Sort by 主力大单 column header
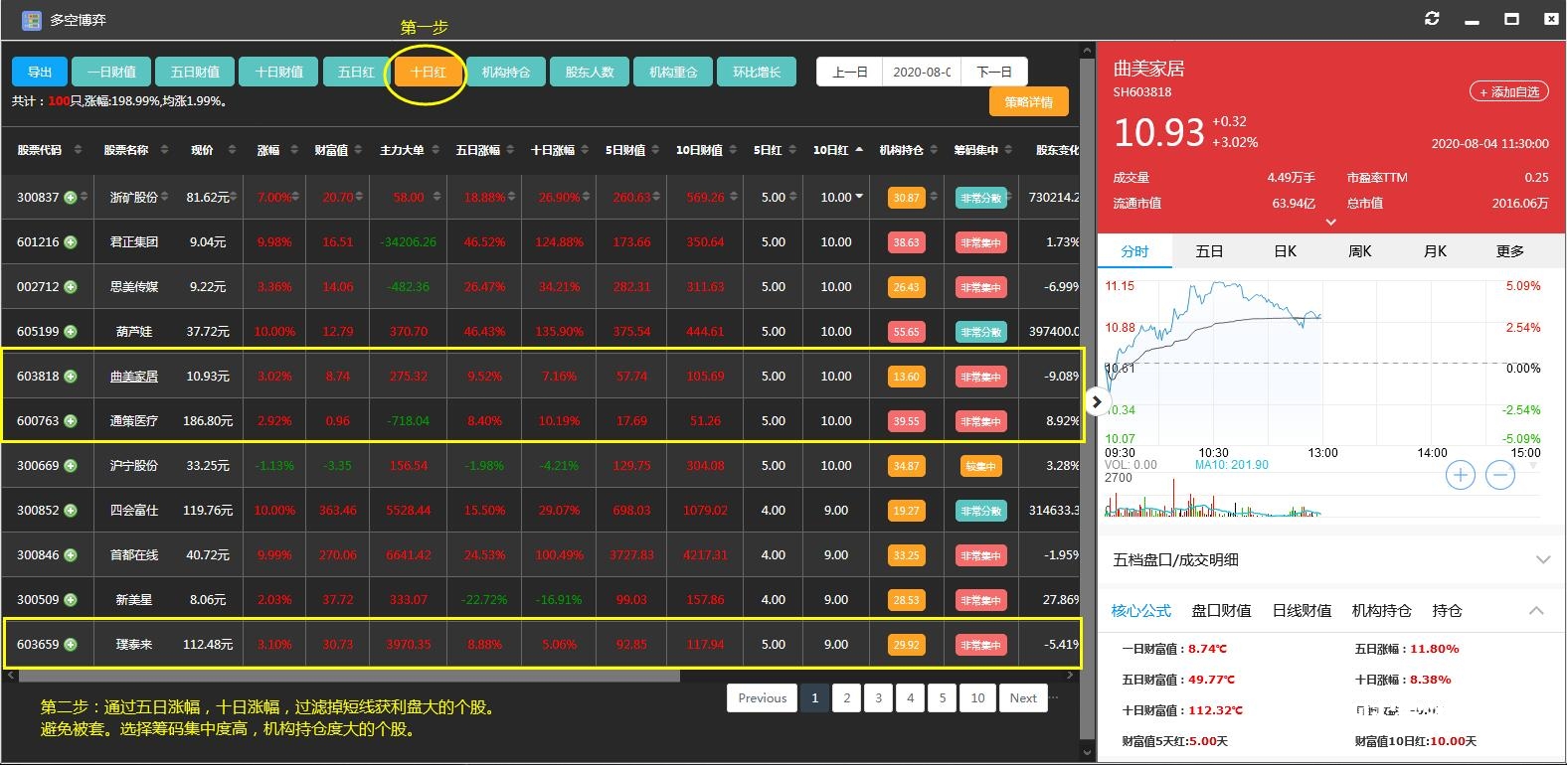1567x765 pixels. tap(410, 150)
